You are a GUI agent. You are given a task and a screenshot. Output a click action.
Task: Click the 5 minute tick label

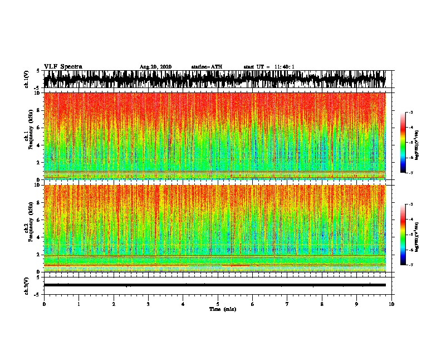tap(218, 304)
